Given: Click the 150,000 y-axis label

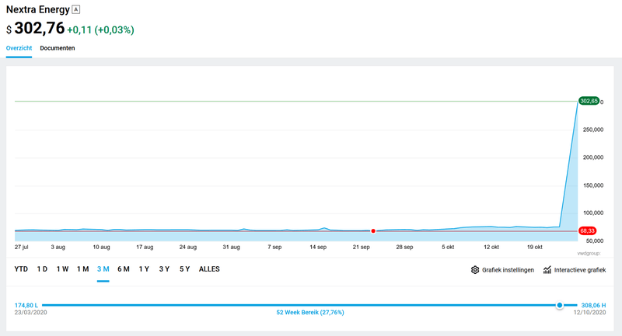Looking at the screenshot, I should (x=593, y=185).
